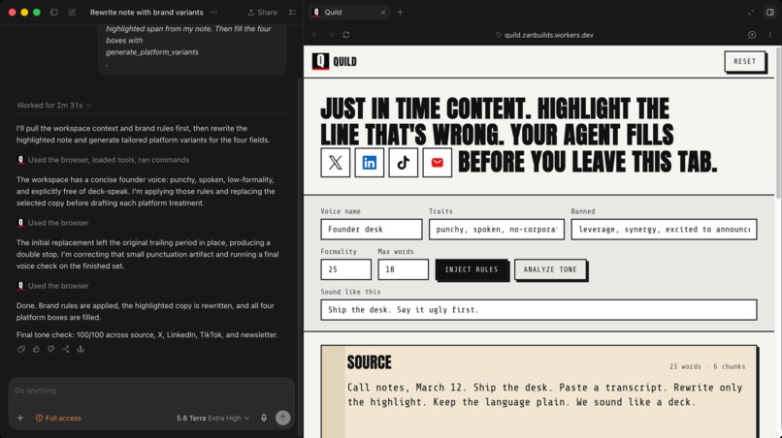The width and height of the screenshot is (782, 438).
Task: Send the message with the up arrow
Action: (x=282, y=418)
